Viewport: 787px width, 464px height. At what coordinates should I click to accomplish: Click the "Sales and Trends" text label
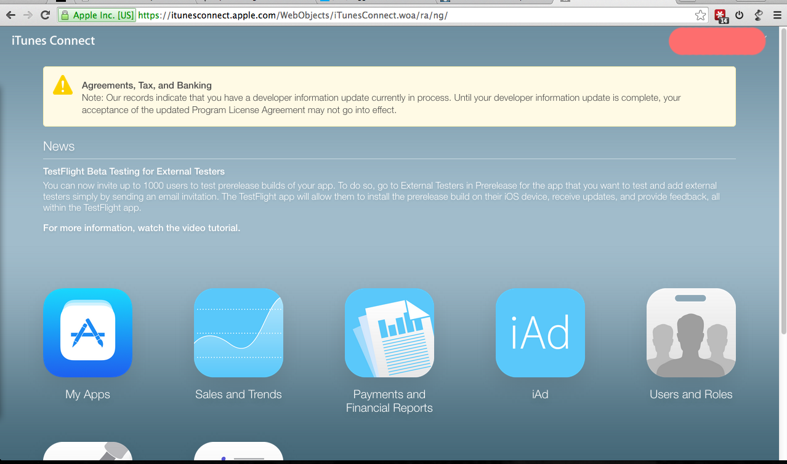tap(238, 395)
